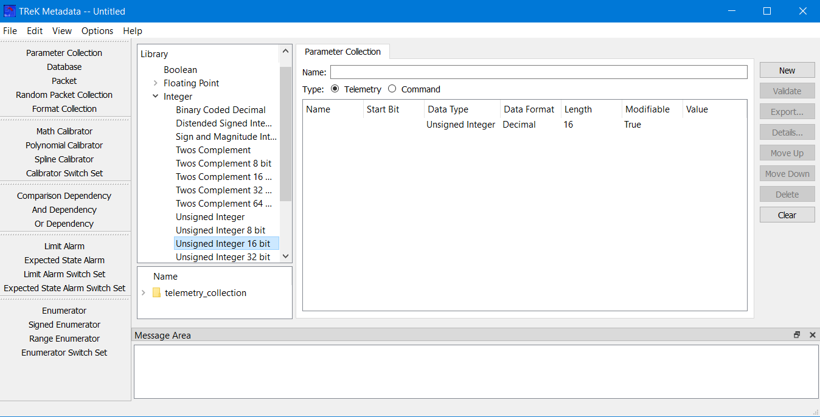Select the Command radio button
Screen dimensions: 820x417
pyautogui.click(x=392, y=89)
